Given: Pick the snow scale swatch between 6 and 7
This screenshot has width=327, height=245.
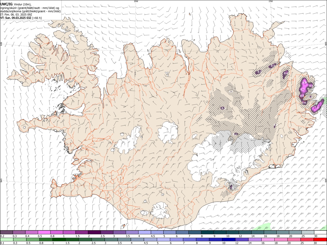Looking at the screenshot, I should coord(182,232).
